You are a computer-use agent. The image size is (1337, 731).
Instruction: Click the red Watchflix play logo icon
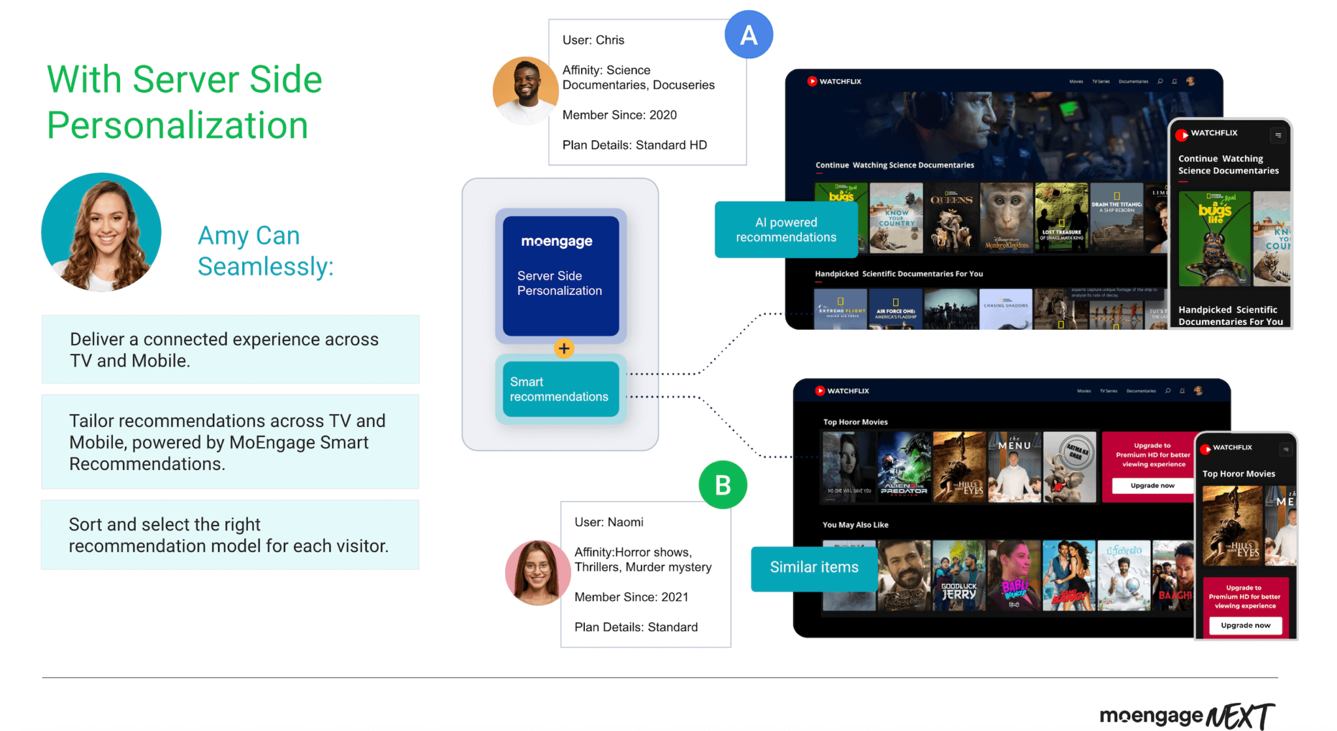tap(811, 82)
